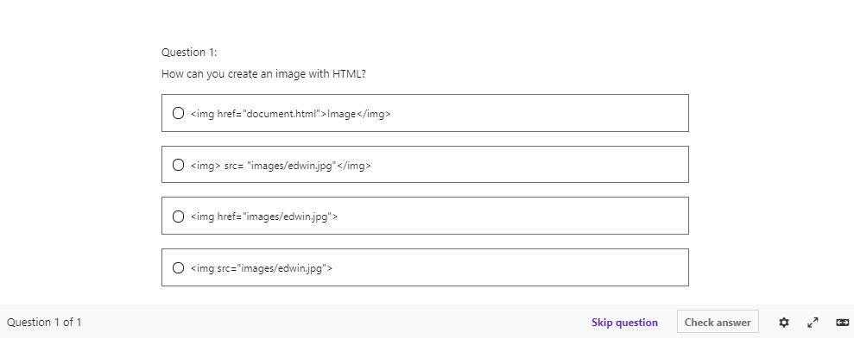Skip question link in the footer
This screenshot has height=339, width=854.
pos(624,322)
